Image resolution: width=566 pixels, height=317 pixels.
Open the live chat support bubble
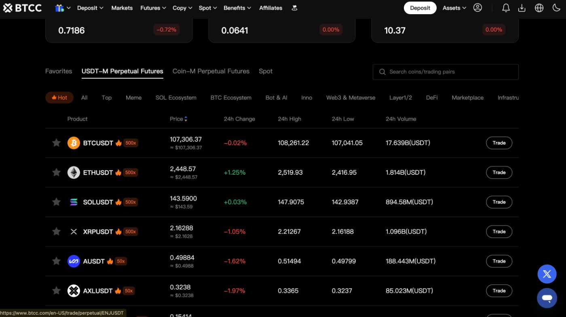pos(547,298)
